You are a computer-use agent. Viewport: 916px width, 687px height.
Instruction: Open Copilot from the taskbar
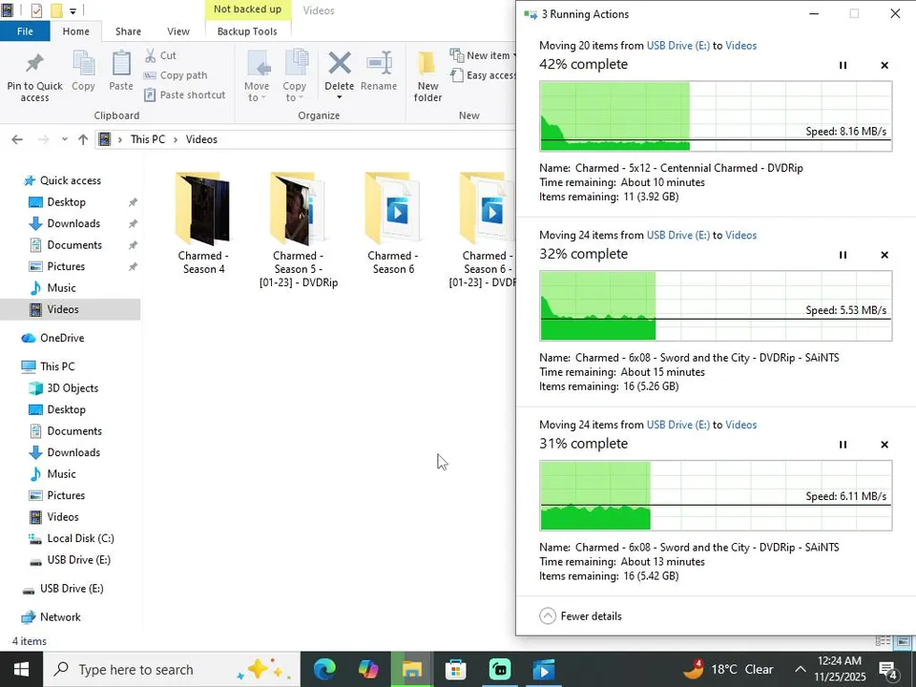point(368,670)
